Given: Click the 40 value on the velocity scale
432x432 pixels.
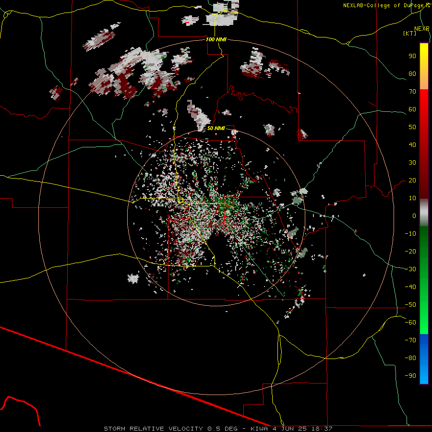Looking at the screenshot, I should [412, 144].
